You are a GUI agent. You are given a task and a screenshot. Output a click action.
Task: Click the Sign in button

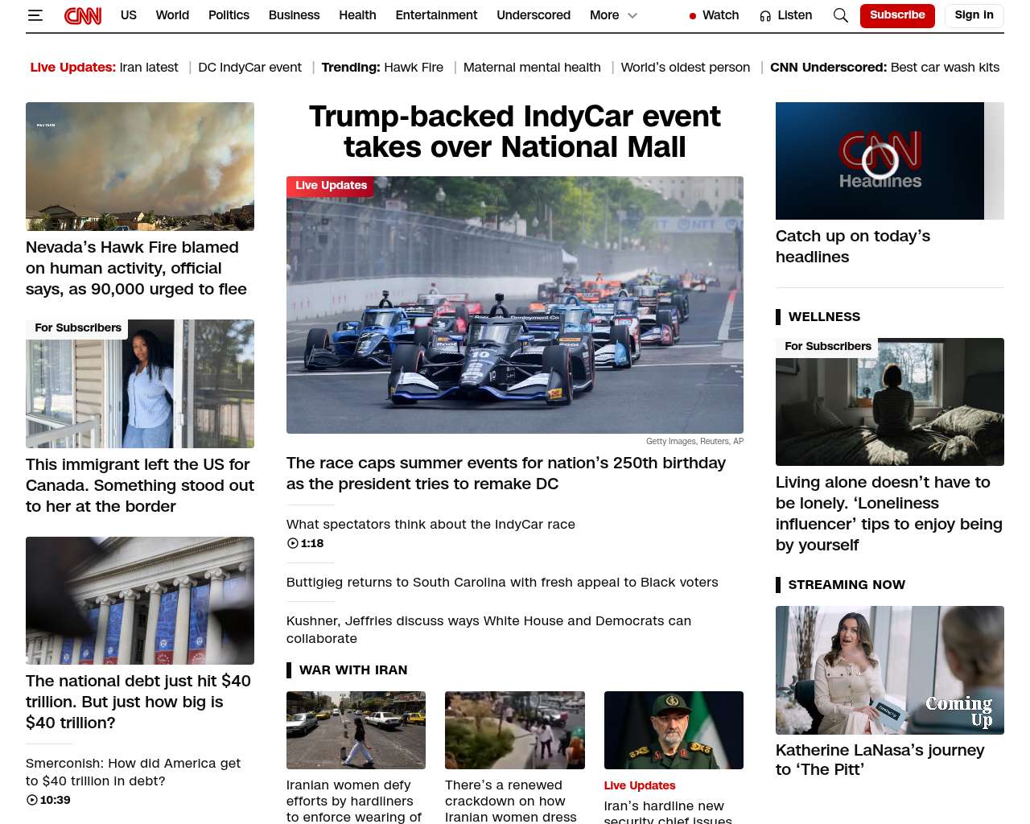(x=974, y=15)
